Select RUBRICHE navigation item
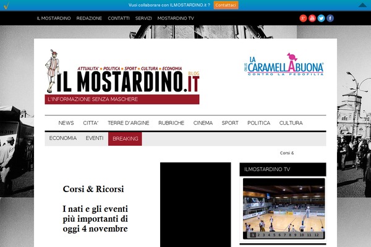The width and height of the screenshot is (371, 247). 171,123
